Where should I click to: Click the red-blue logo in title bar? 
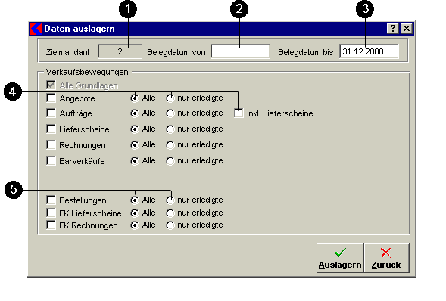(36, 29)
